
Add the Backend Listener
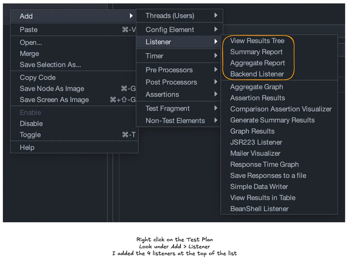click(257, 74)
